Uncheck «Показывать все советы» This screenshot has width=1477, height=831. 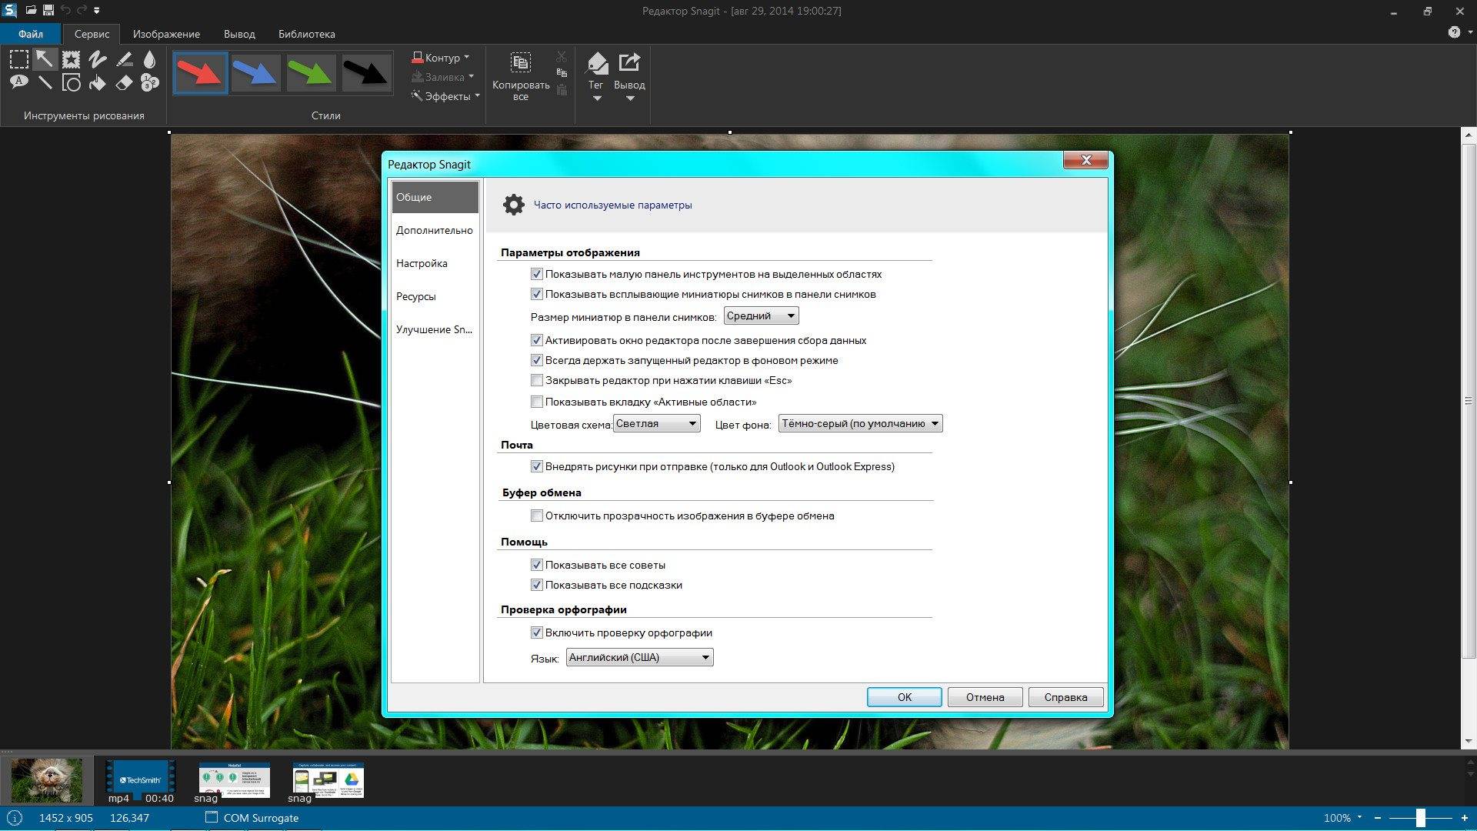(x=537, y=565)
